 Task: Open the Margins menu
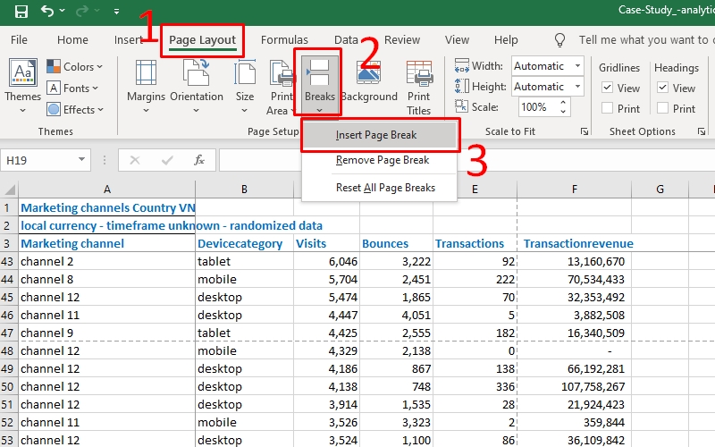point(146,86)
